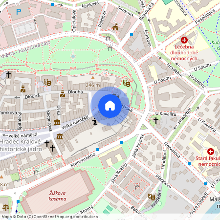Click the museum icon below Úzká street
220x220 pixels.
[x=57, y=122]
